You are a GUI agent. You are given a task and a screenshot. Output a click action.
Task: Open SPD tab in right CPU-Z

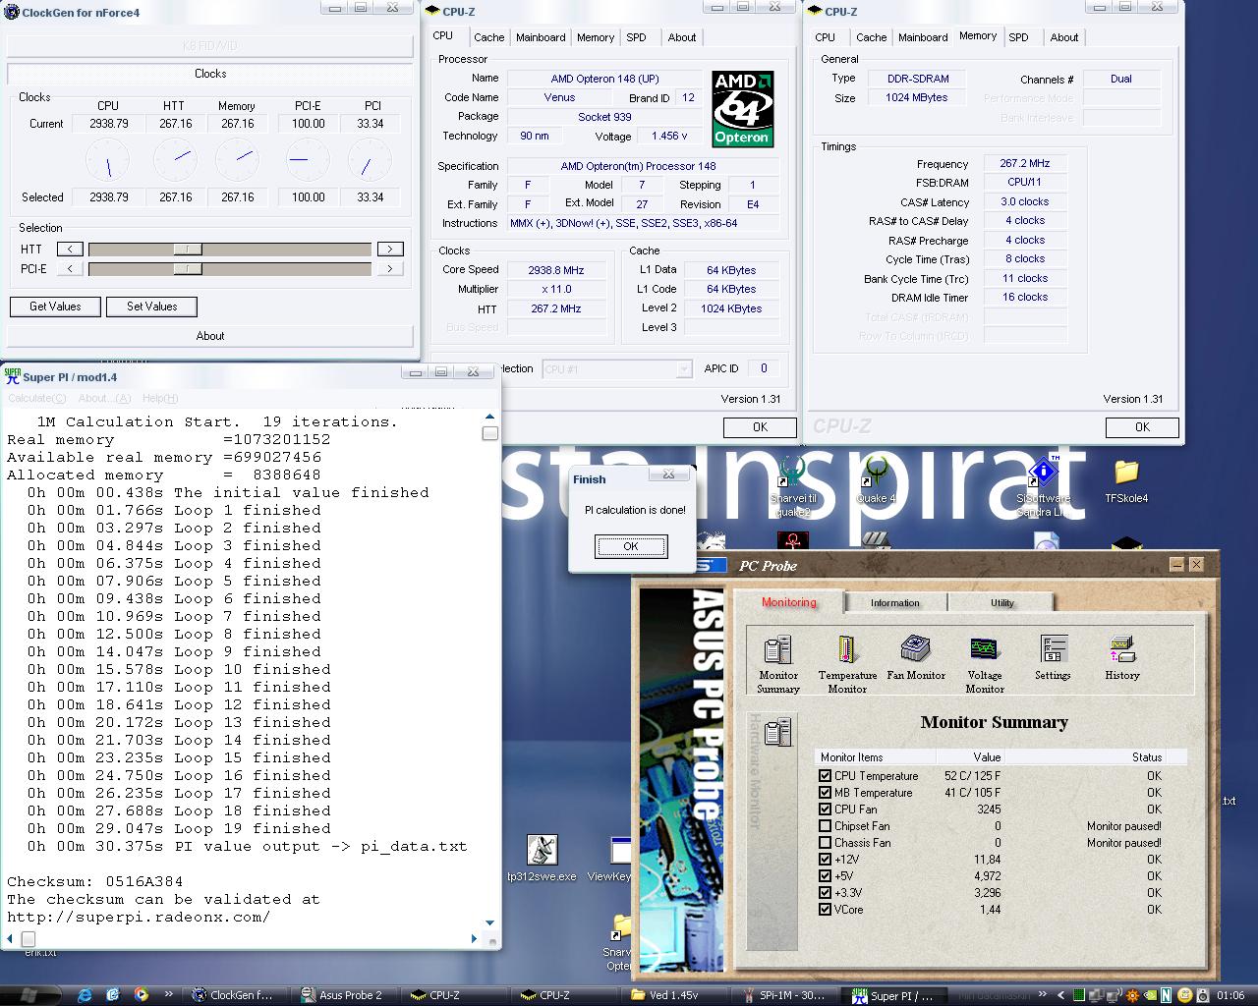1018,37
